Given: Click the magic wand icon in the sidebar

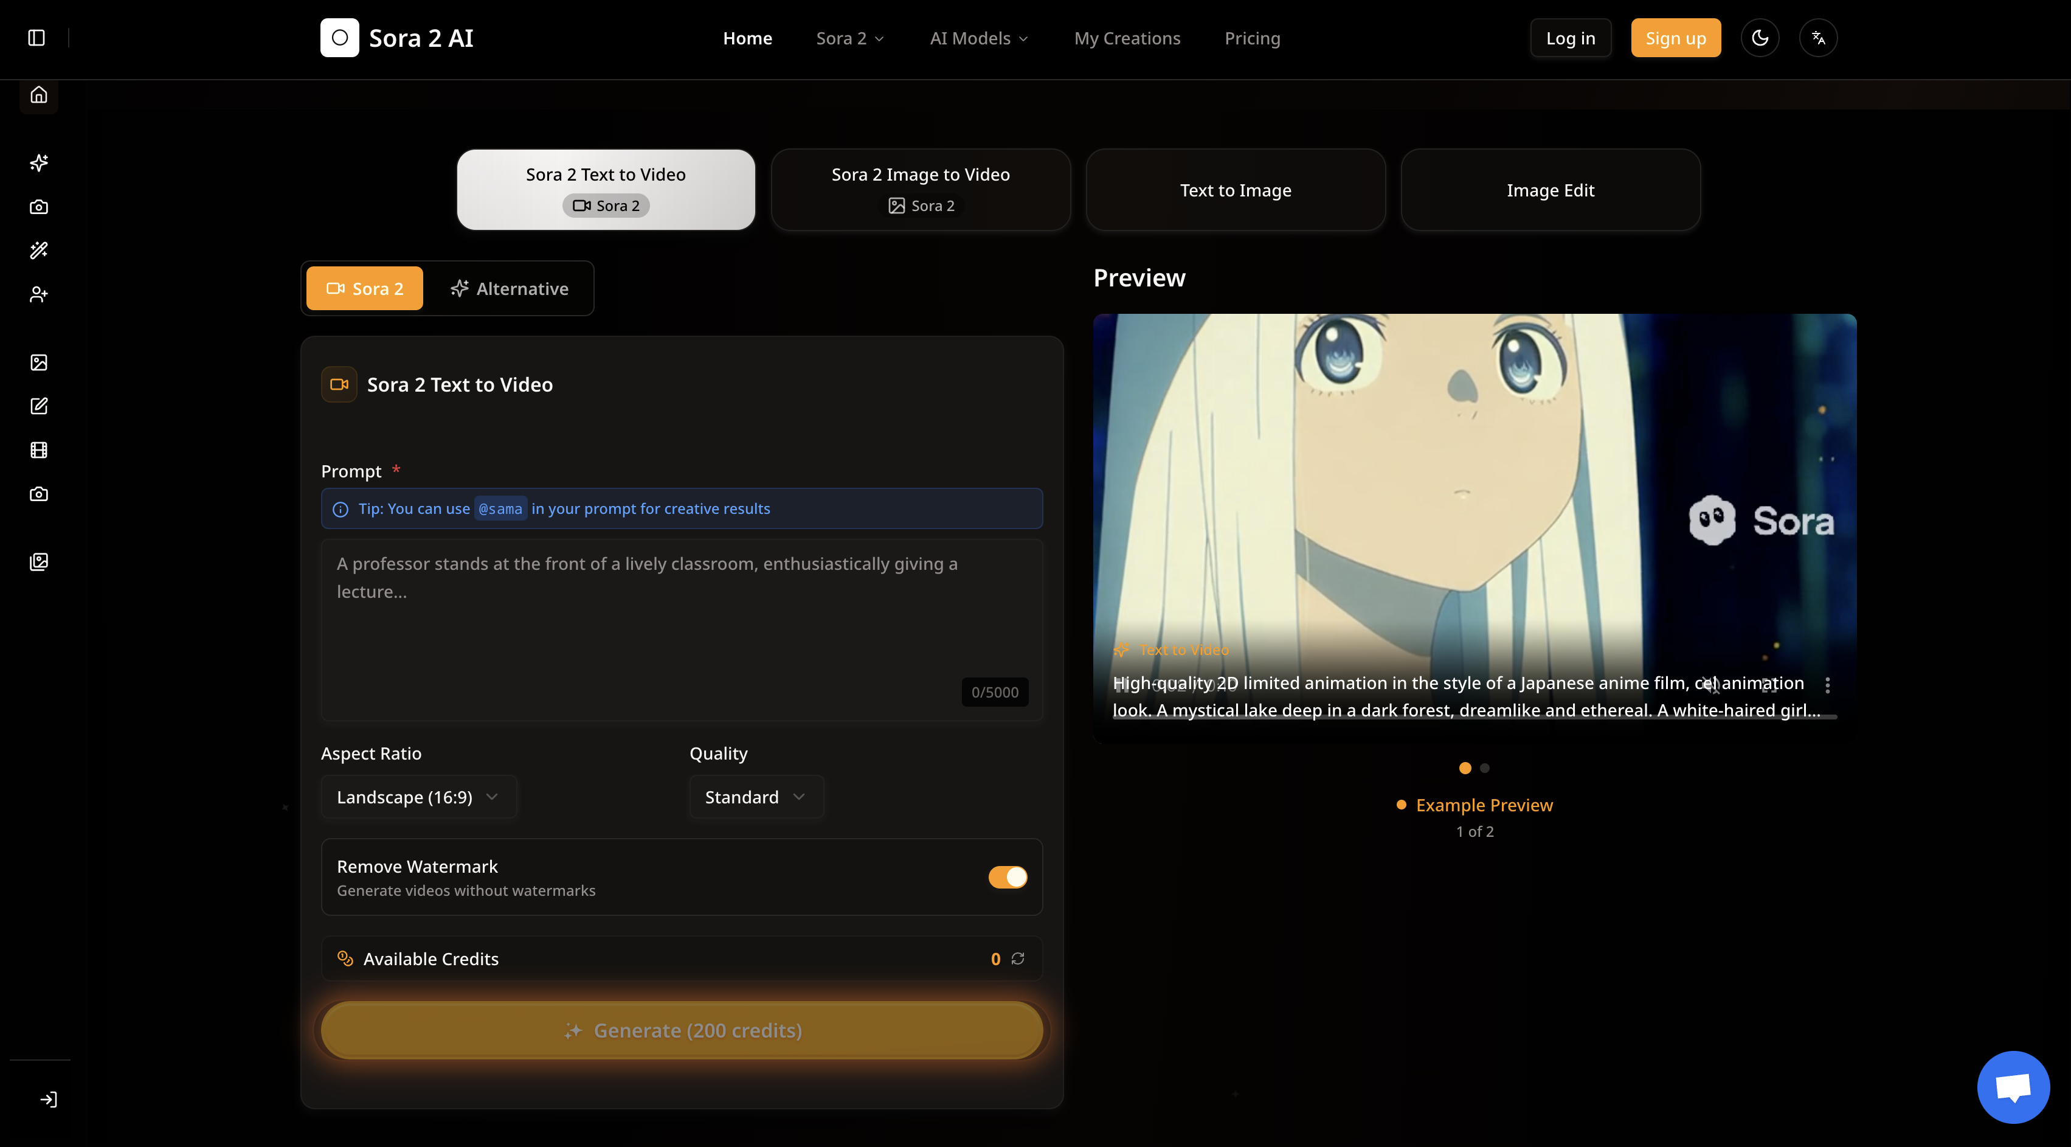Looking at the screenshot, I should click(x=38, y=250).
